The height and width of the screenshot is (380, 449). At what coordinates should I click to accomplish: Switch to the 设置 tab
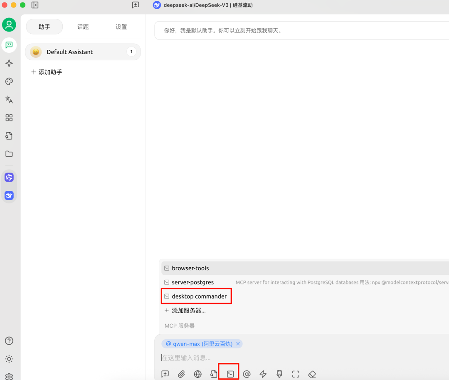(121, 27)
